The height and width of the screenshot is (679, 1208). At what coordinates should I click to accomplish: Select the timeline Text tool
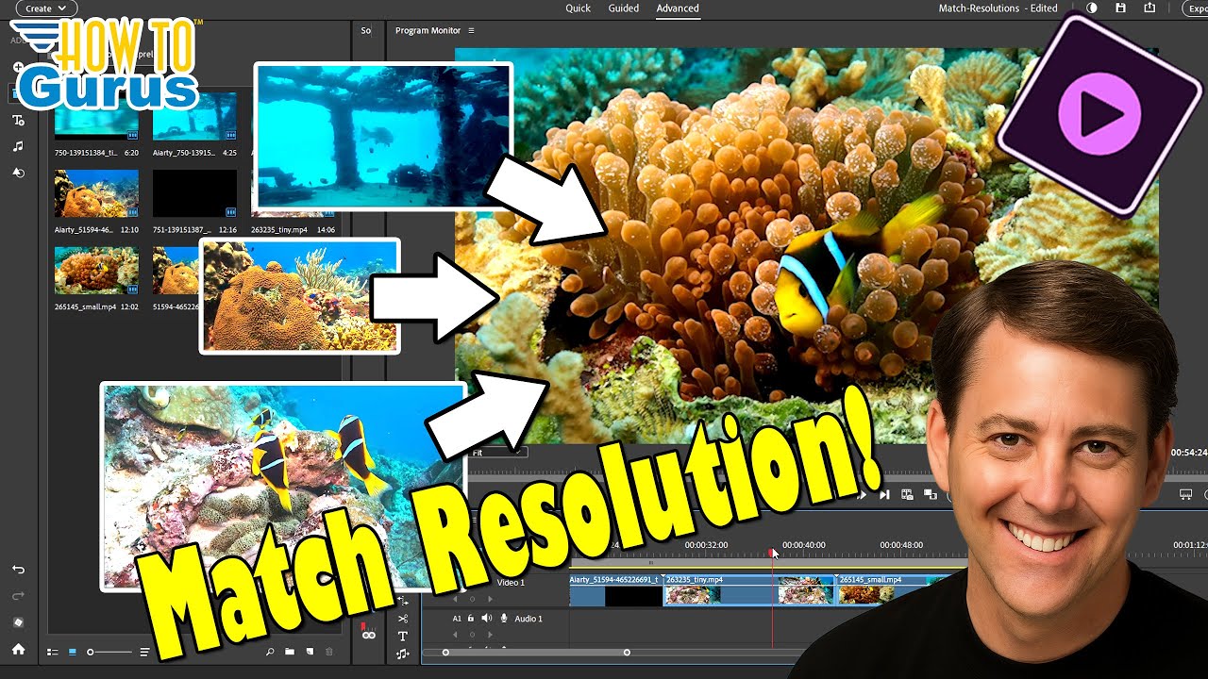point(403,637)
